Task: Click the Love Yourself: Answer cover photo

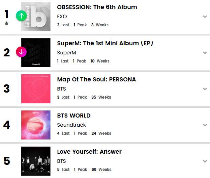Action: coord(36,161)
